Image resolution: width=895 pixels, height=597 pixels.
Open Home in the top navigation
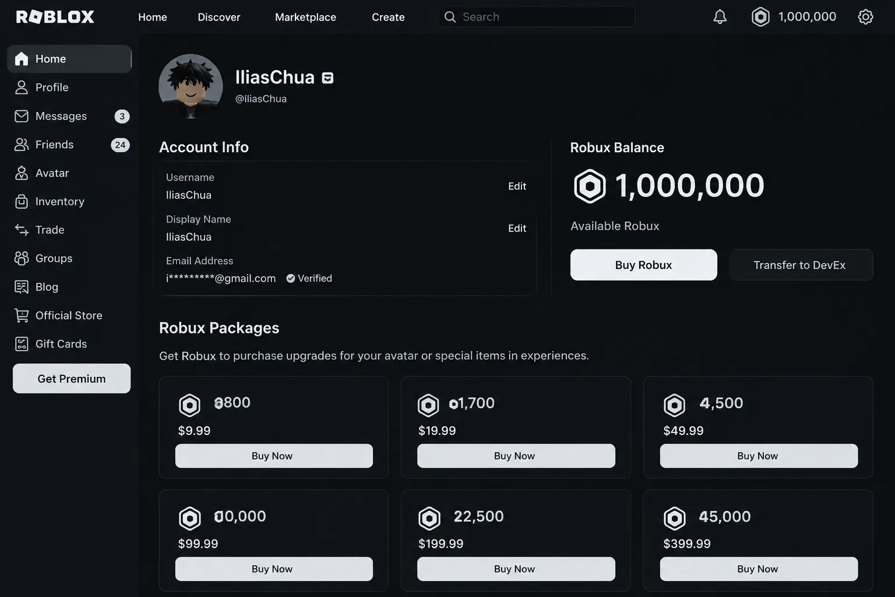153,17
